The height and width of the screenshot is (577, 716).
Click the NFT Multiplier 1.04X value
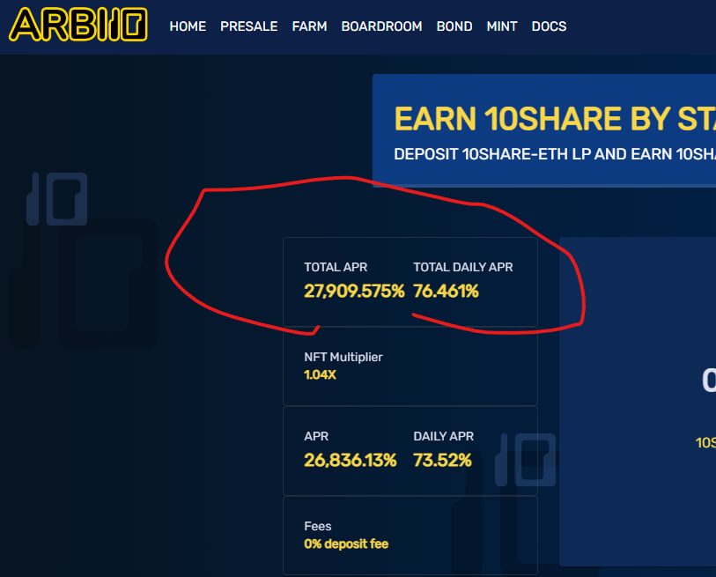click(x=320, y=374)
